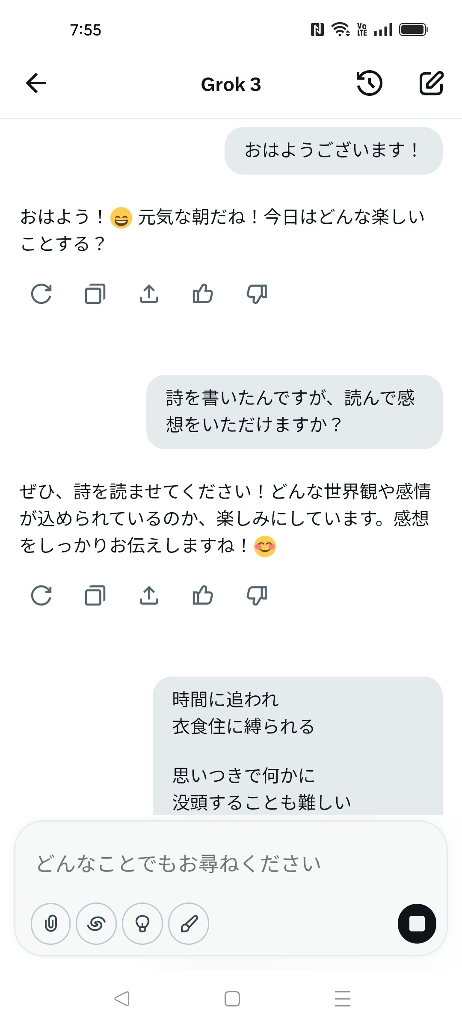462x1027 pixels.
Task: Activate DeepSearch with the swirl icon
Action: click(x=97, y=923)
